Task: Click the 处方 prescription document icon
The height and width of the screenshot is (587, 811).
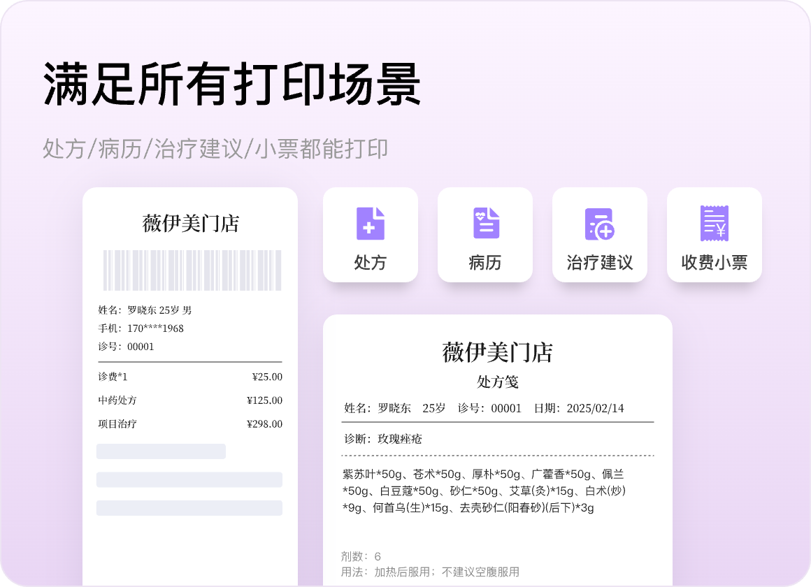Action: [371, 224]
